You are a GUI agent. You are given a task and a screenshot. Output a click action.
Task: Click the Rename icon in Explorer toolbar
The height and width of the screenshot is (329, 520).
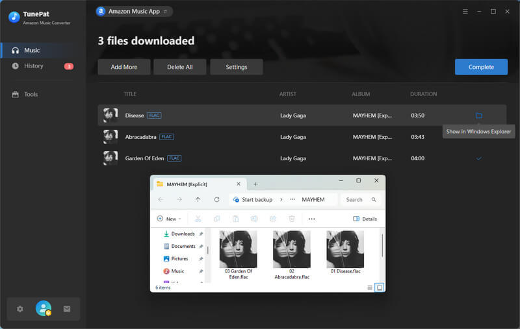254,219
